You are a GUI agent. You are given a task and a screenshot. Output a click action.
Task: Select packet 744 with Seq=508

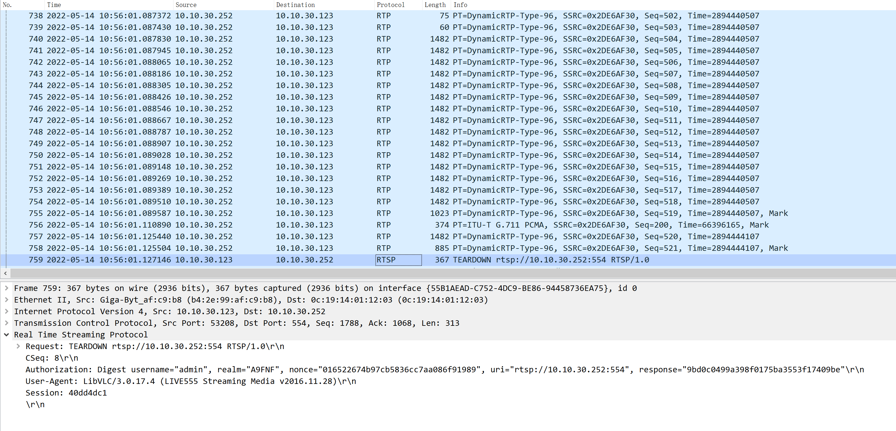click(448, 85)
